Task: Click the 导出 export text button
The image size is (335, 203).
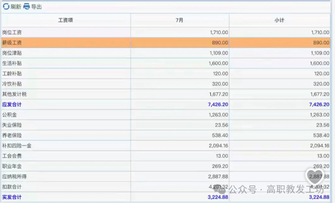Action: pos(36,6)
